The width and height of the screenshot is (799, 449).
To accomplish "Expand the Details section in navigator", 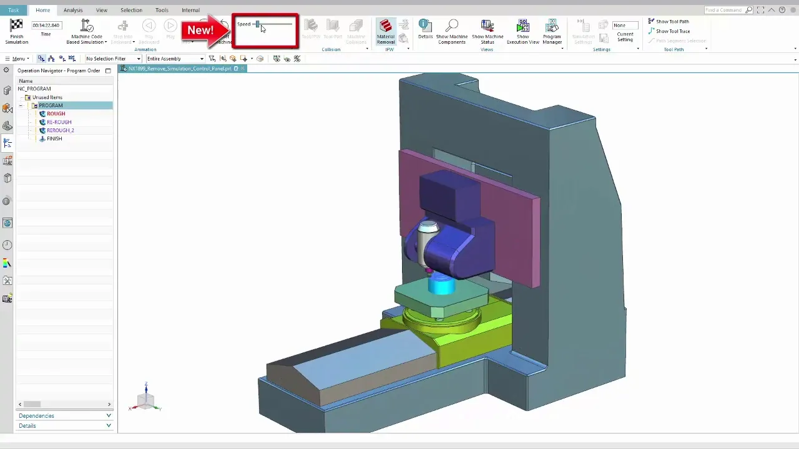I will (64, 426).
